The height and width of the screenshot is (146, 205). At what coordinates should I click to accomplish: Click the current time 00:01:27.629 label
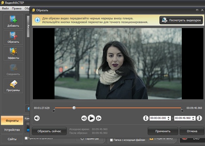pos(42,108)
